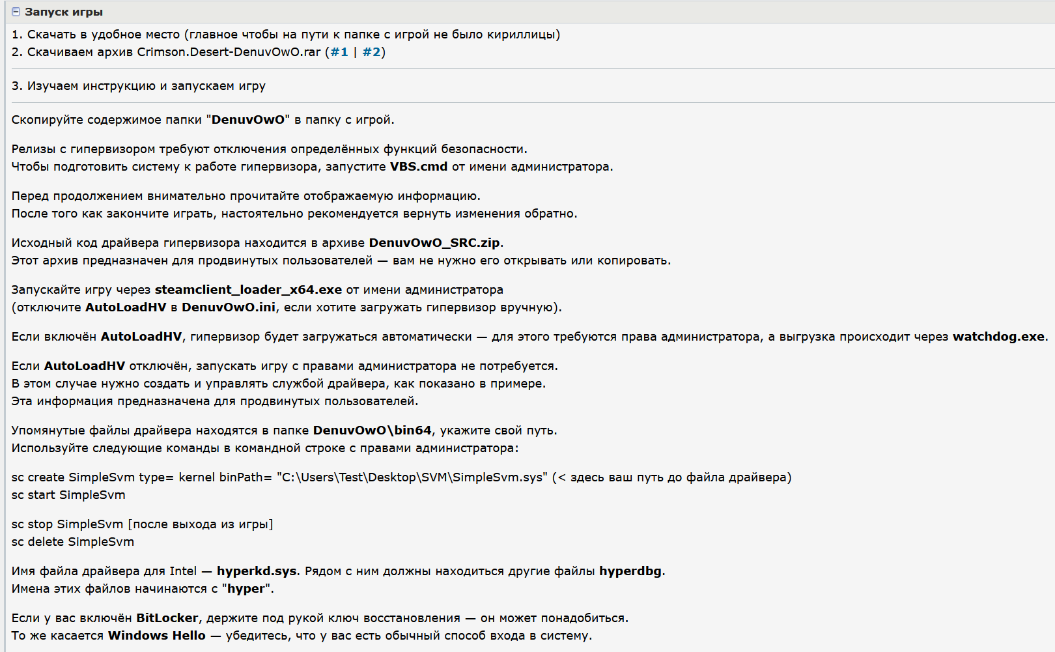Click the "sc delete SimpleSvm" command line
1055x652 pixels.
73,542
